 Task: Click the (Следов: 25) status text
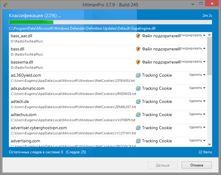click(x=76, y=152)
